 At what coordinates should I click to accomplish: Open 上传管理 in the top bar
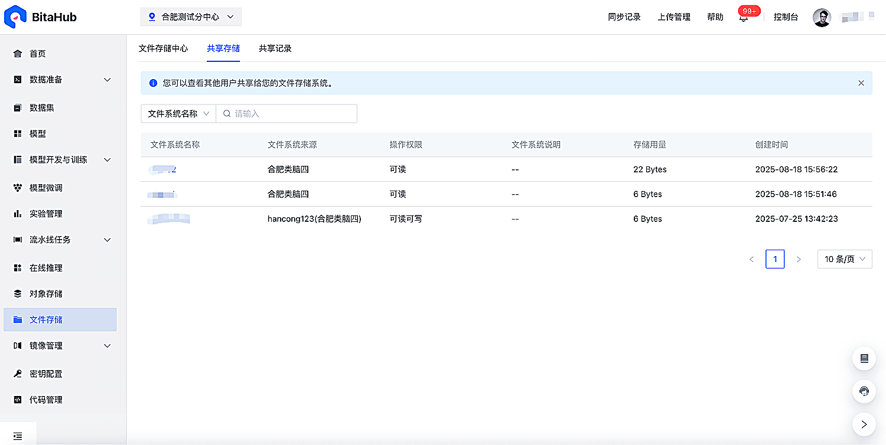pyautogui.click(x=674, y=17)
